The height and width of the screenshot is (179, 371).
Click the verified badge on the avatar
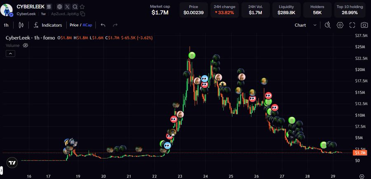pyautogui.click(x=12, y=15)
